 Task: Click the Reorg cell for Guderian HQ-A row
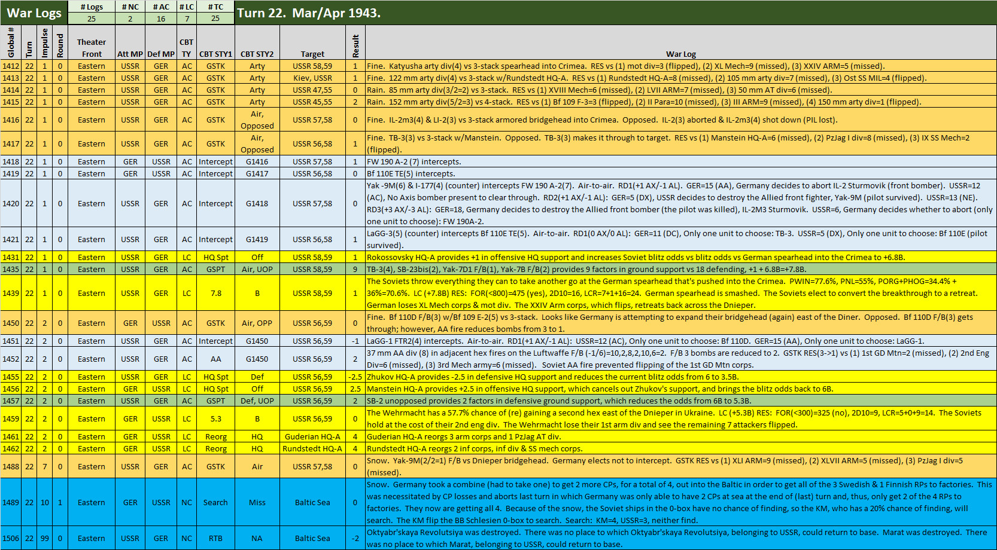[x=215, y=436]
